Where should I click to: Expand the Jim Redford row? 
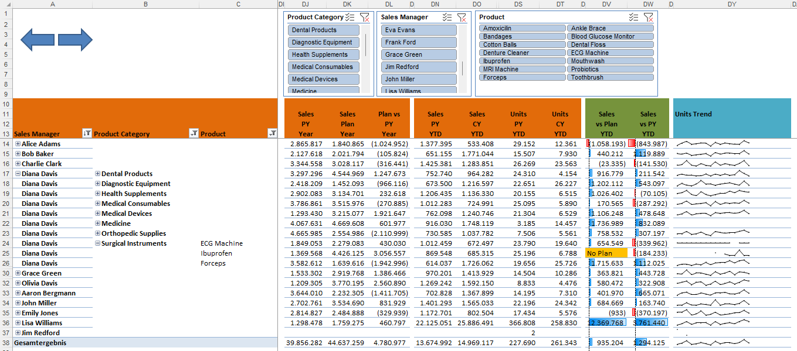(x=18, y=333)
